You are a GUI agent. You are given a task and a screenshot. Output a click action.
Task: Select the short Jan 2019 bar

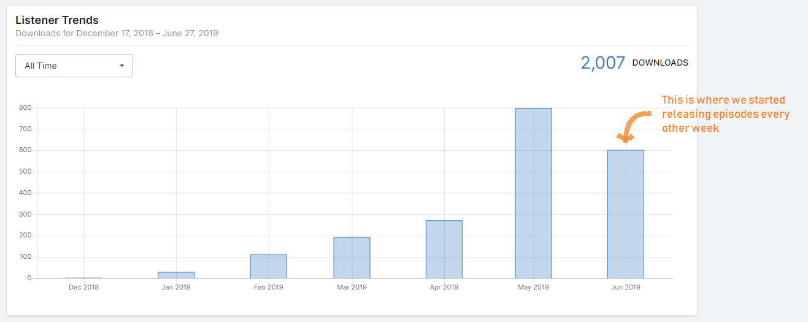click(176, 275)
